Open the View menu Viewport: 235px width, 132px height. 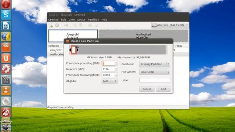click(72, 19)
